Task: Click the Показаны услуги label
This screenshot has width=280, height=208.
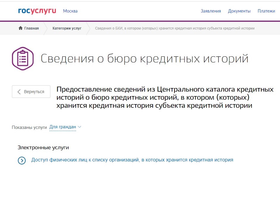Action: (29, 127)
